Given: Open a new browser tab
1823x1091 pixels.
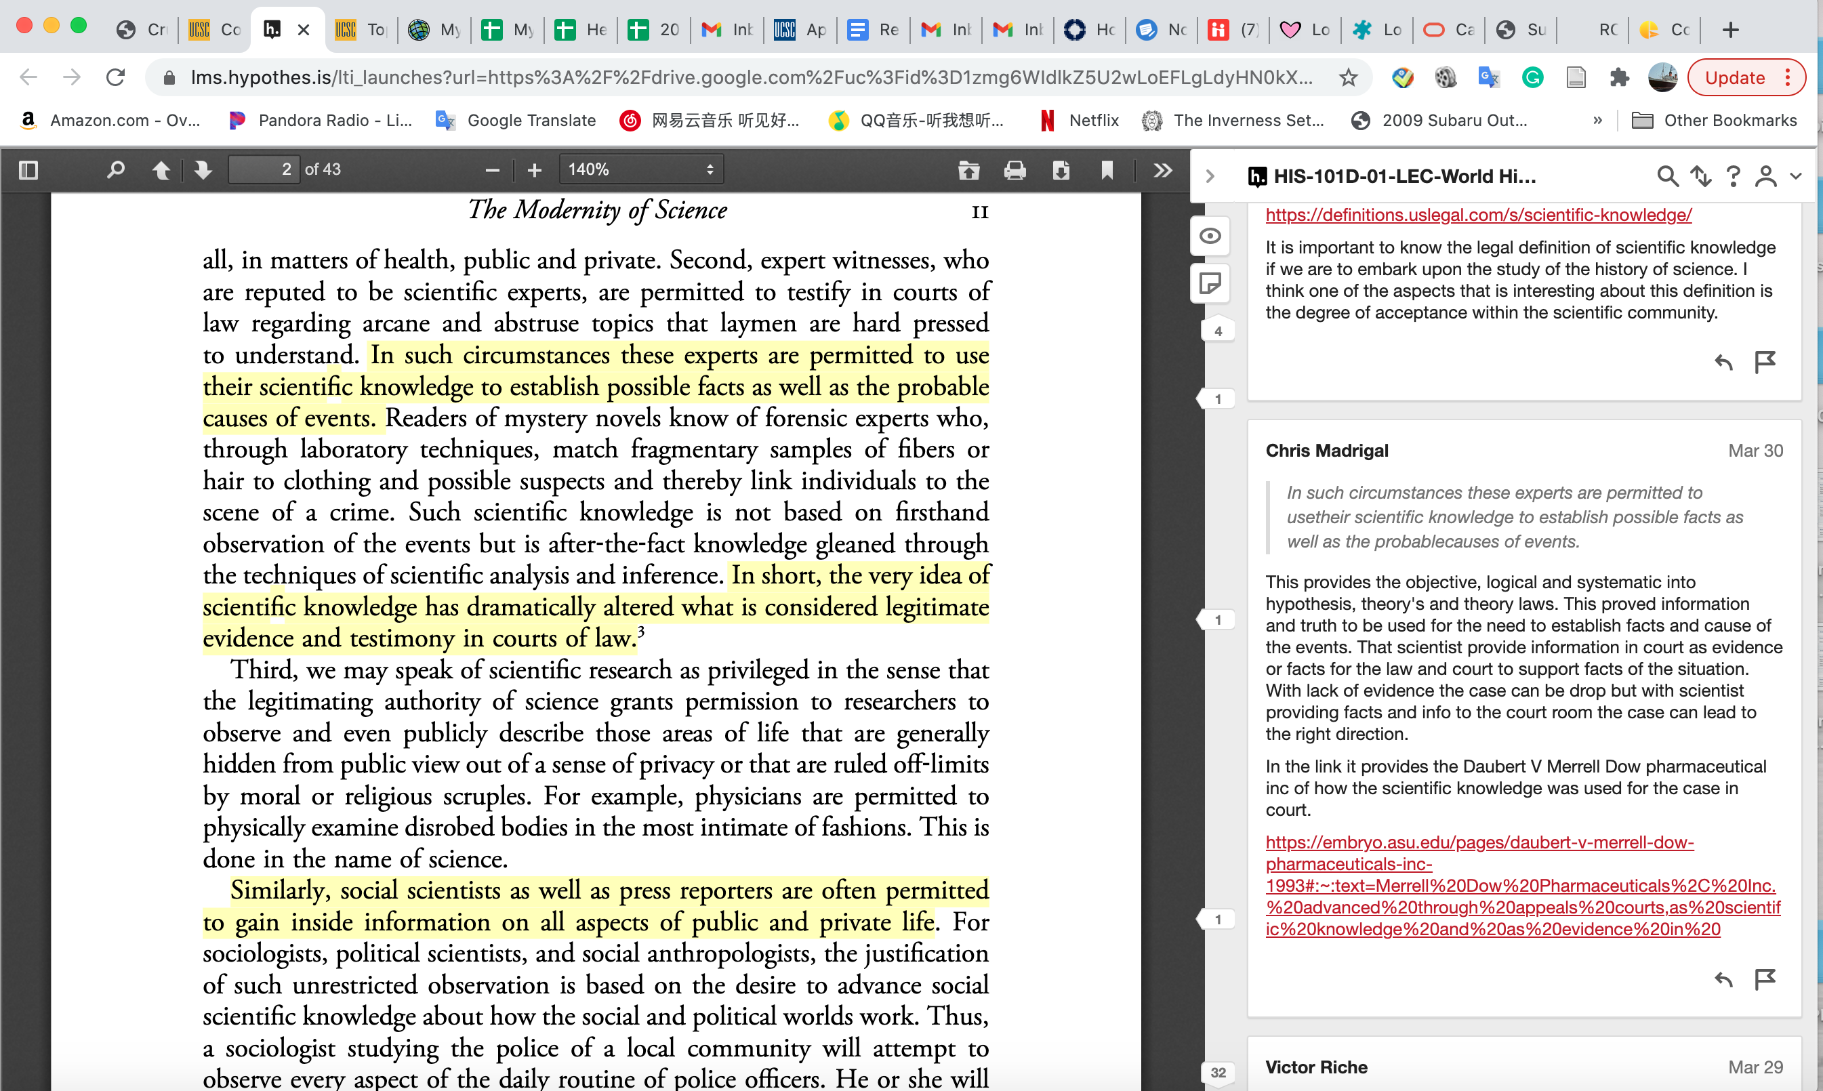Looking at the screenshot, I should tap(1730, 30).
